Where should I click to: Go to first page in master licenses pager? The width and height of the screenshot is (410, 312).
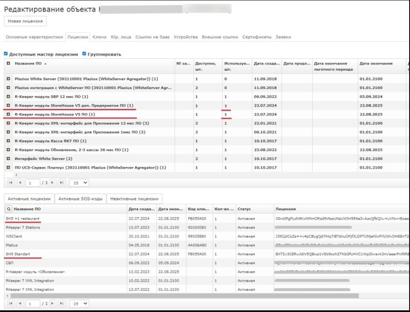(x=11, y=183)
